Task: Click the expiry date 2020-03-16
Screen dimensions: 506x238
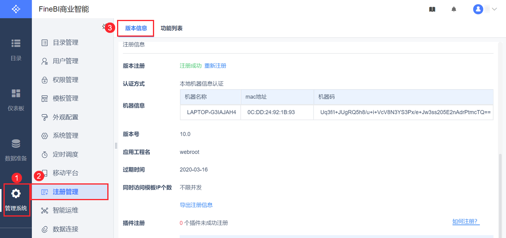Action: [194, 170]
